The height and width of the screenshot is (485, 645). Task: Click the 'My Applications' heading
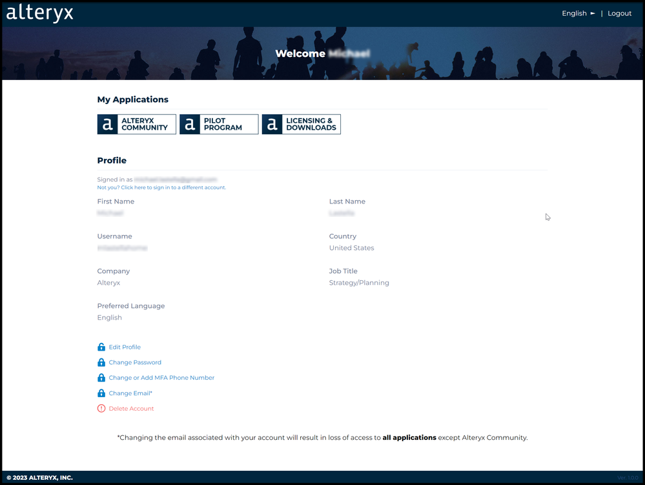133,99
